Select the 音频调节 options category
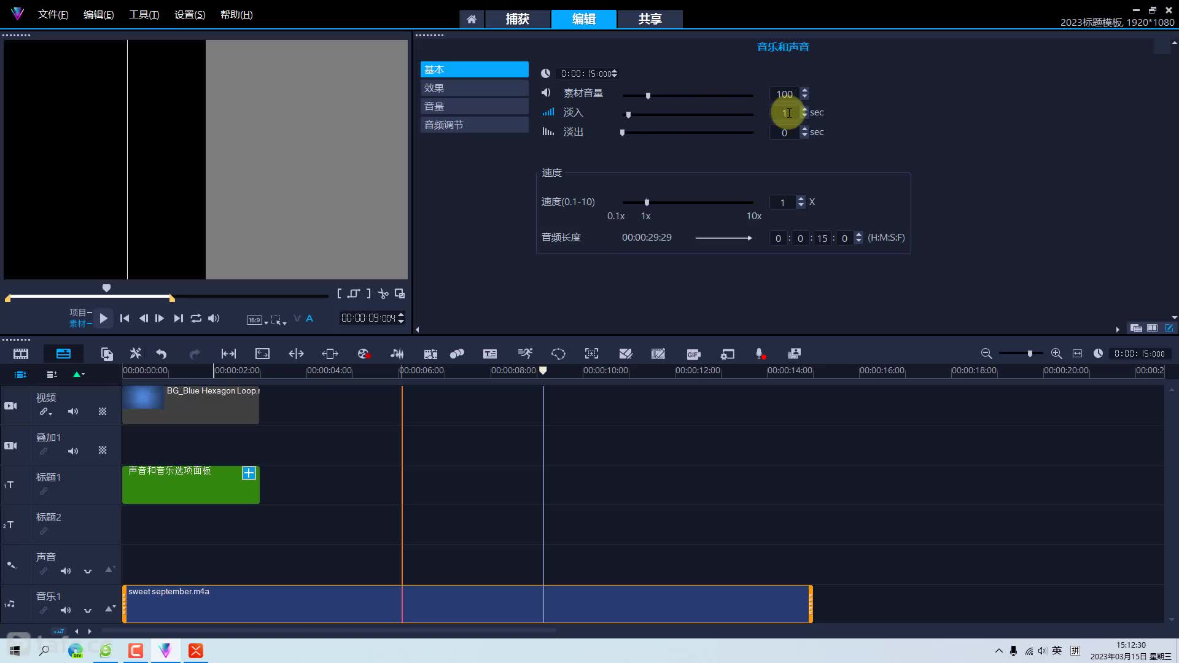 tap(474, 125)
